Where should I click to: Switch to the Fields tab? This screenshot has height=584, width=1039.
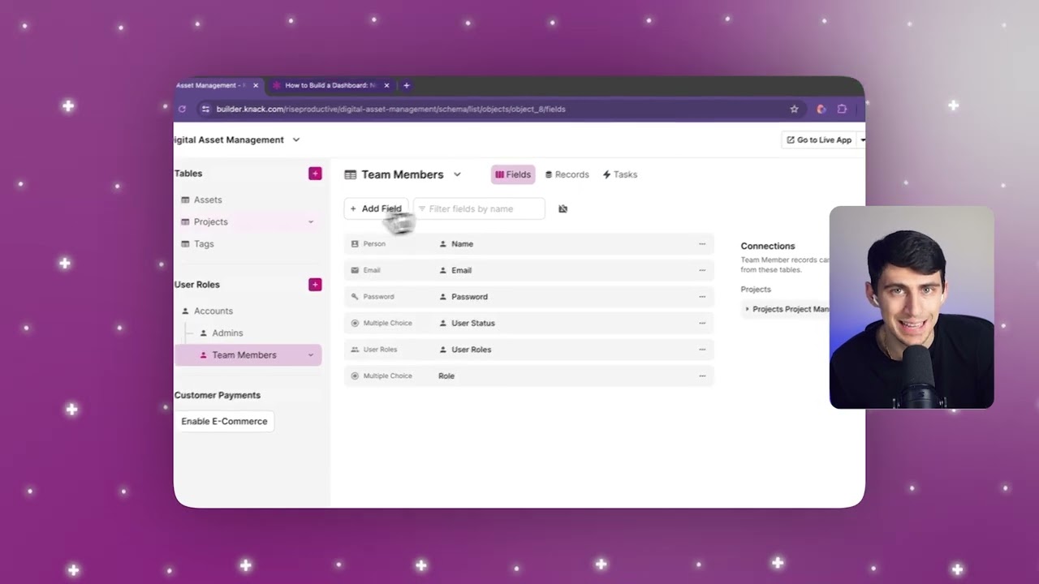[513, 174]
